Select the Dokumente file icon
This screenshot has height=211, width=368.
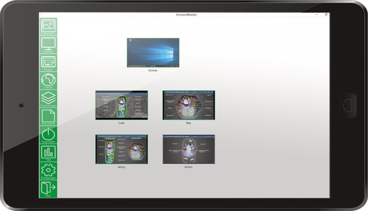tap(48, 117)
